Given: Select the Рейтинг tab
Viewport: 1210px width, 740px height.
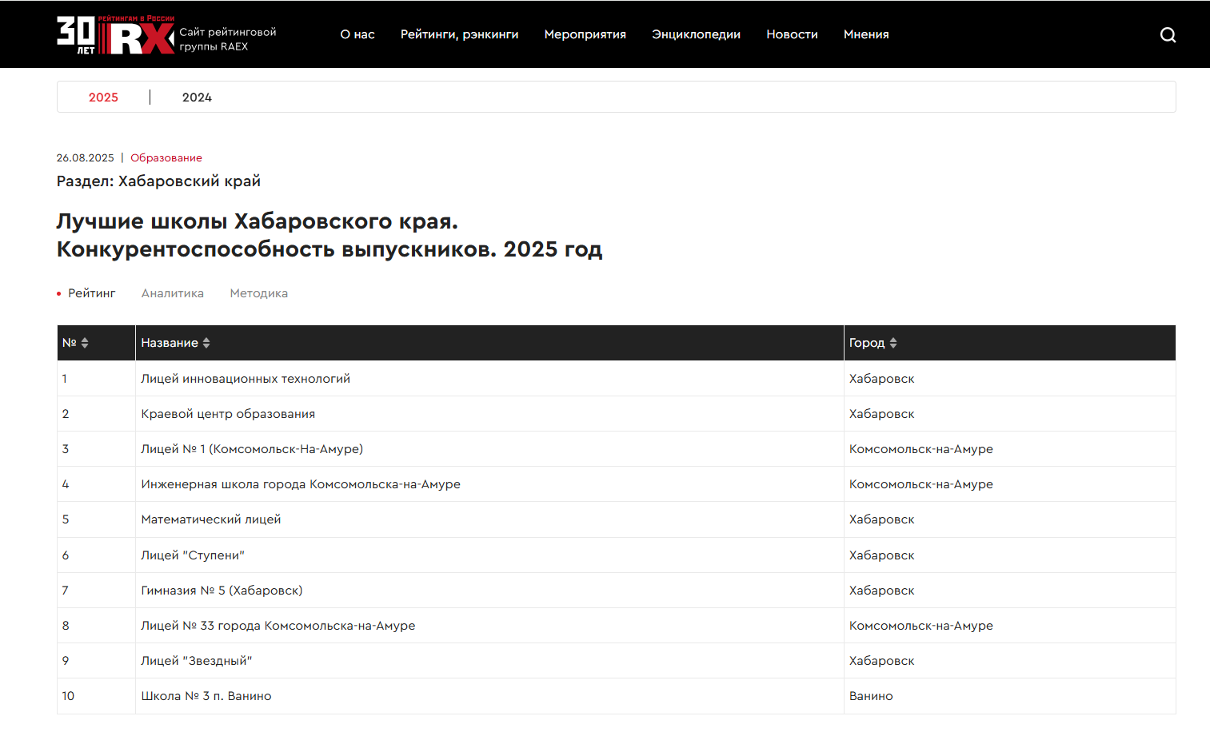Looking at the screenshot, I should pyautogui.click(x=91, y=293).
